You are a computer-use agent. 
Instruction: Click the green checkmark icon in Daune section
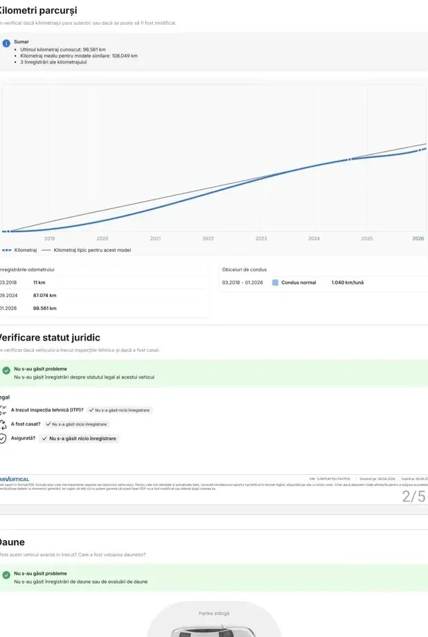pos(6,575)
